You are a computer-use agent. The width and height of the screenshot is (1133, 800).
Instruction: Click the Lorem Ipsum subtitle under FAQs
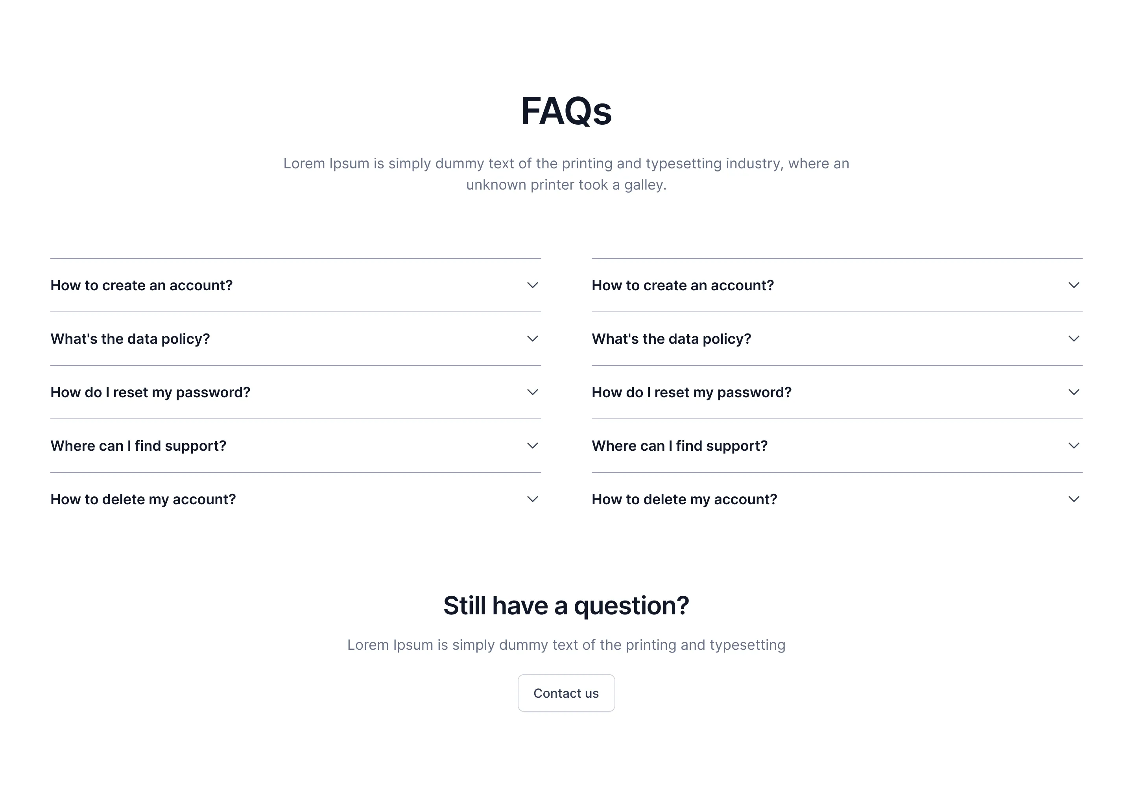click(x=566, y=173)
